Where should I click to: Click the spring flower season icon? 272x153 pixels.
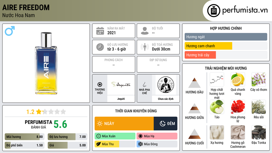tap(99, 136)
